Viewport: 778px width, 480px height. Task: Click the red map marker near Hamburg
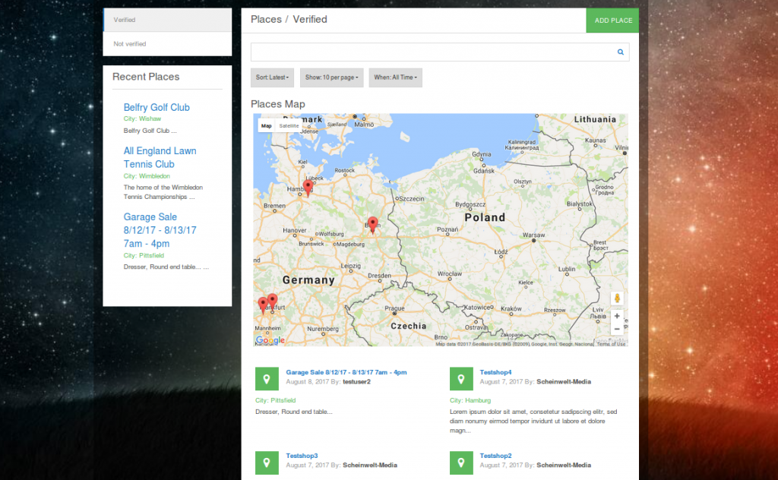coord(308,187)
